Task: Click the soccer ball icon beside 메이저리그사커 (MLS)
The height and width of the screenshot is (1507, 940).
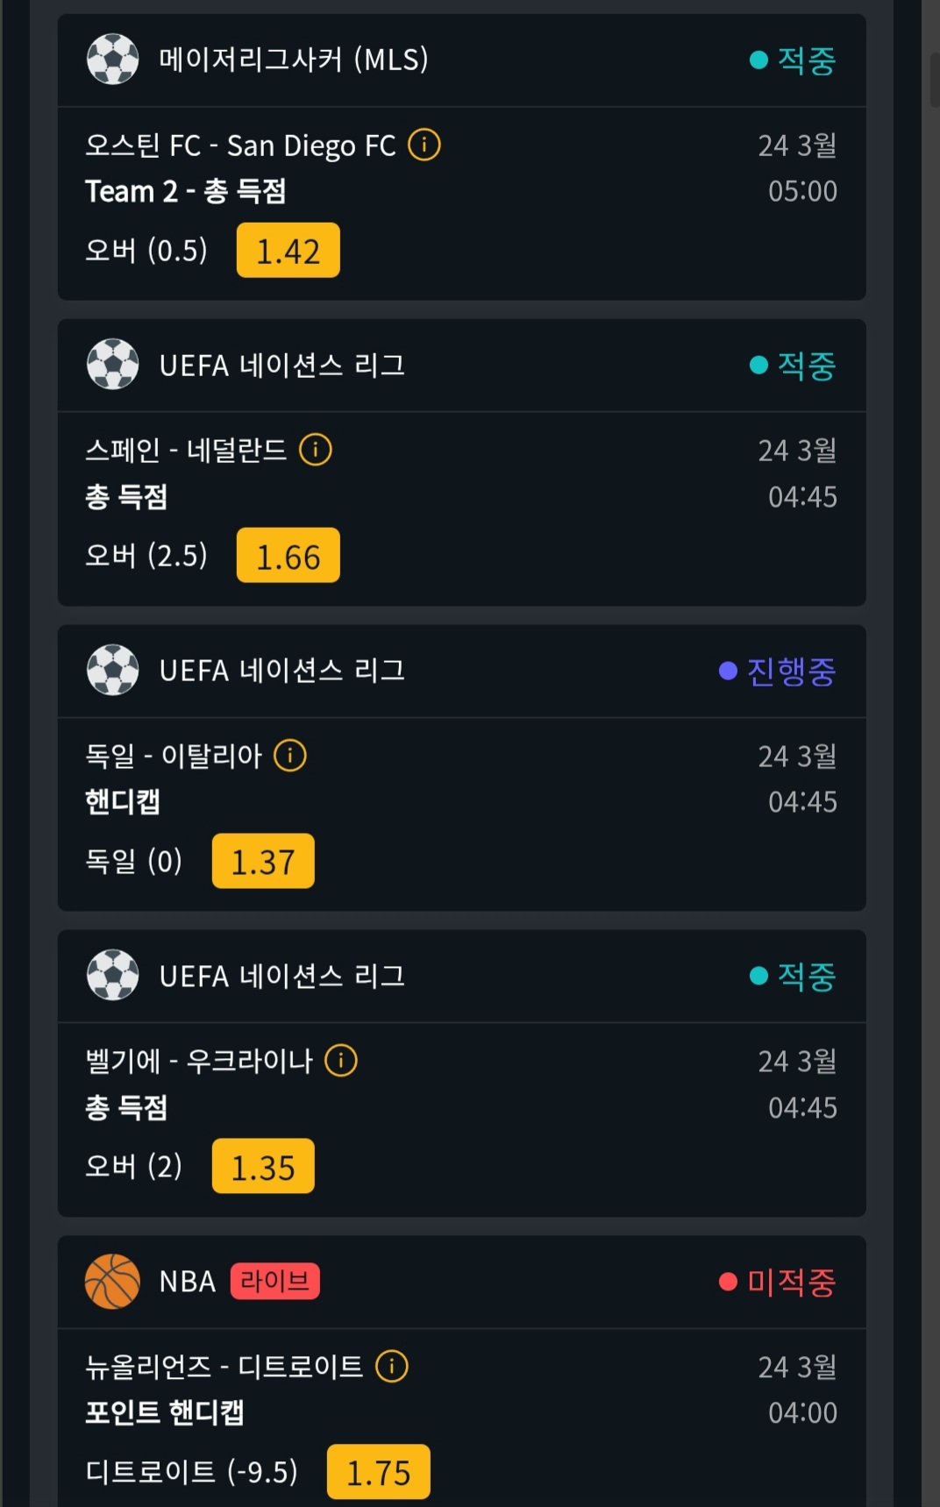Action: (x=113, y=60)
